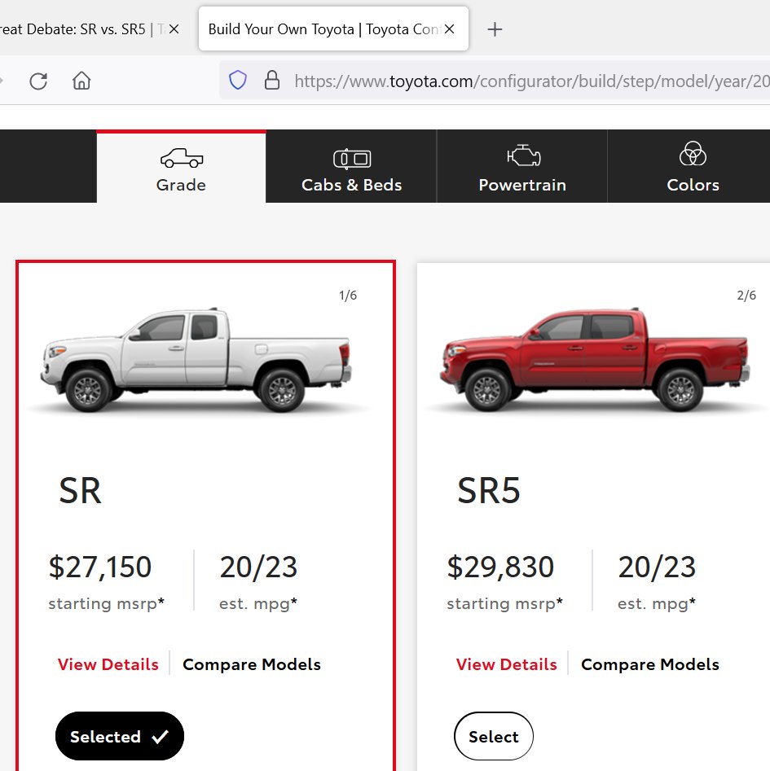Select the SR5 grade
This screenshot has width=770, height=771.
494,736
